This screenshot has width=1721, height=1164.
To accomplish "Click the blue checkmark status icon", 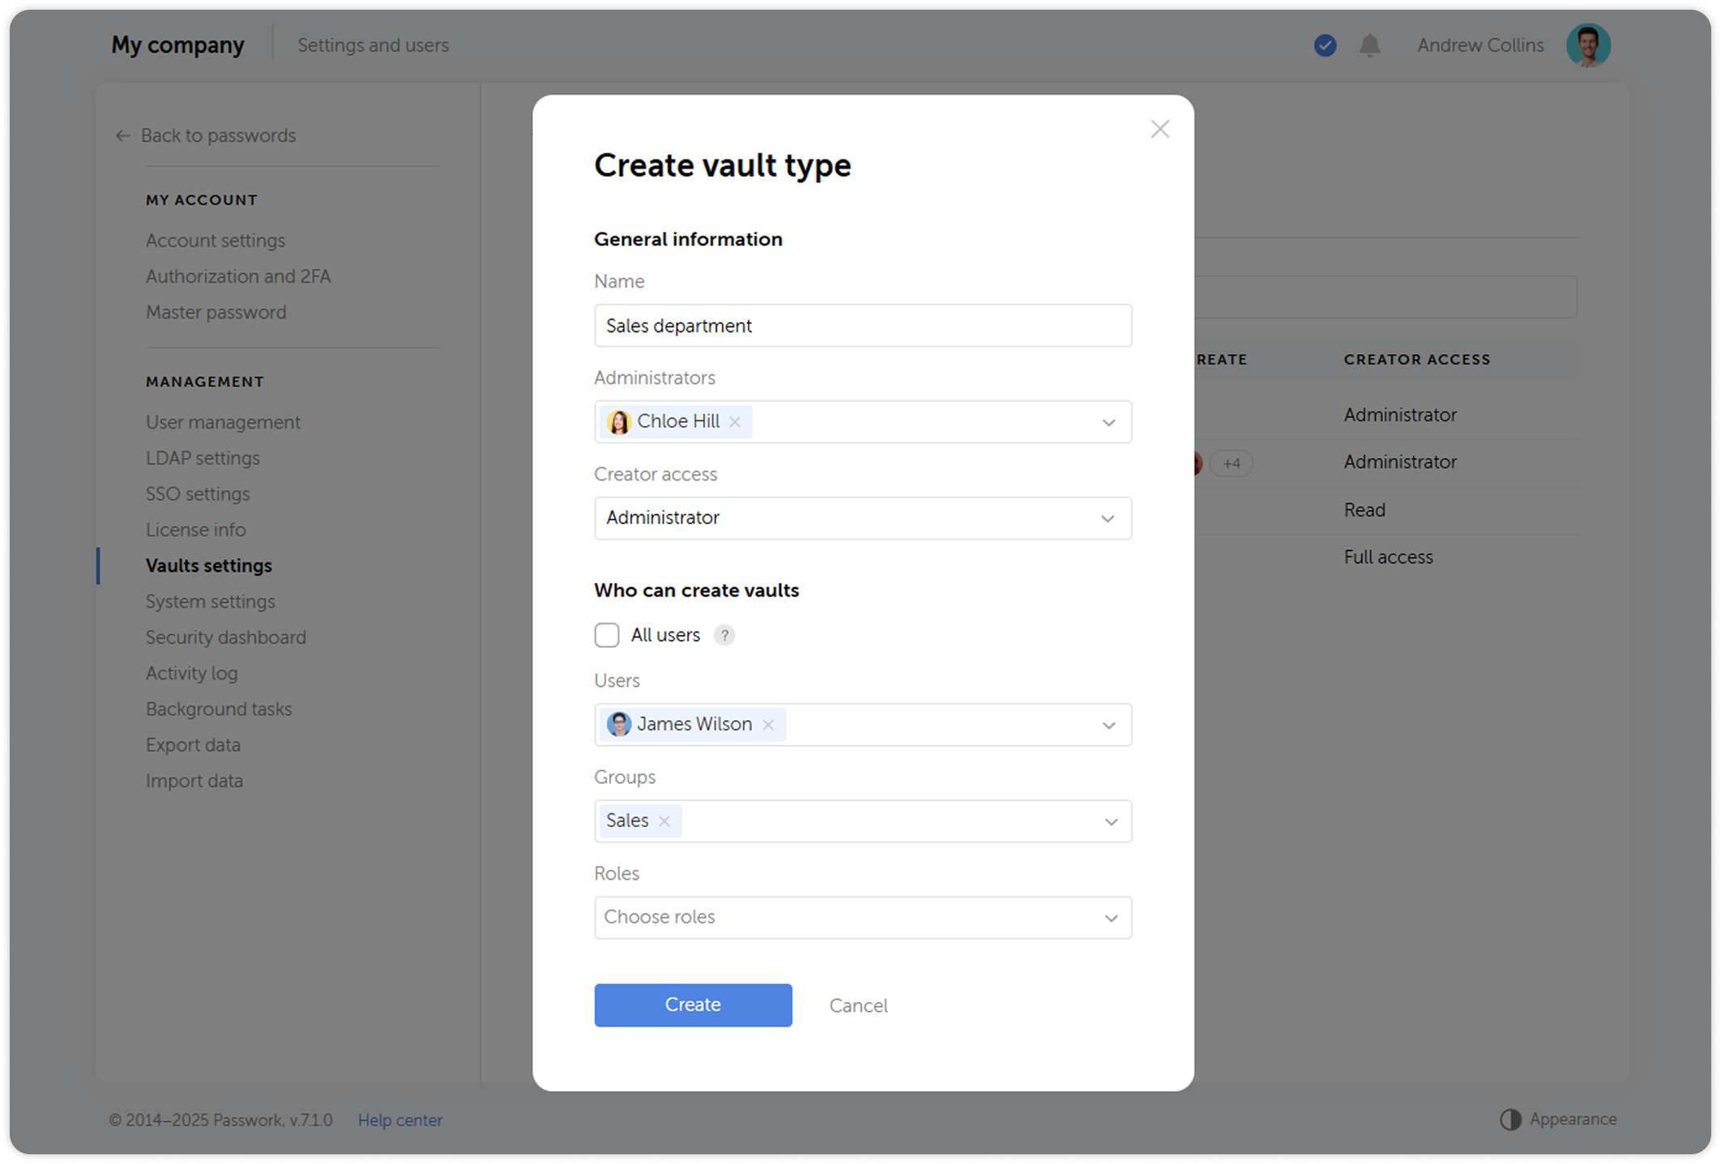I will [x=1325, y=45].
